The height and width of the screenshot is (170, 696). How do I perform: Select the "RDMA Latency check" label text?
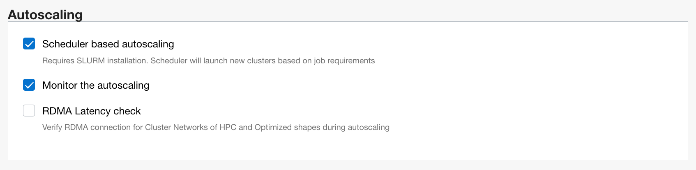coord(92,111)
